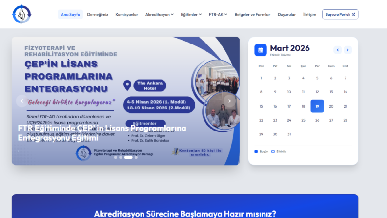The width and height of the screenshot is (387, 218).
Task: Select day 28 in calendar
Action: (346, 120)
